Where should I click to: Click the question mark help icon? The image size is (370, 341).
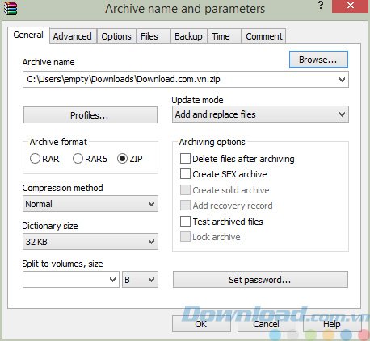(321, 5)
